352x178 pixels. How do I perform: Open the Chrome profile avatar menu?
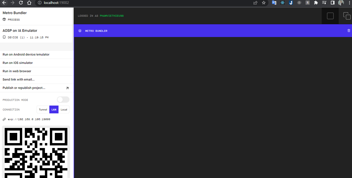tap(341, 3)
